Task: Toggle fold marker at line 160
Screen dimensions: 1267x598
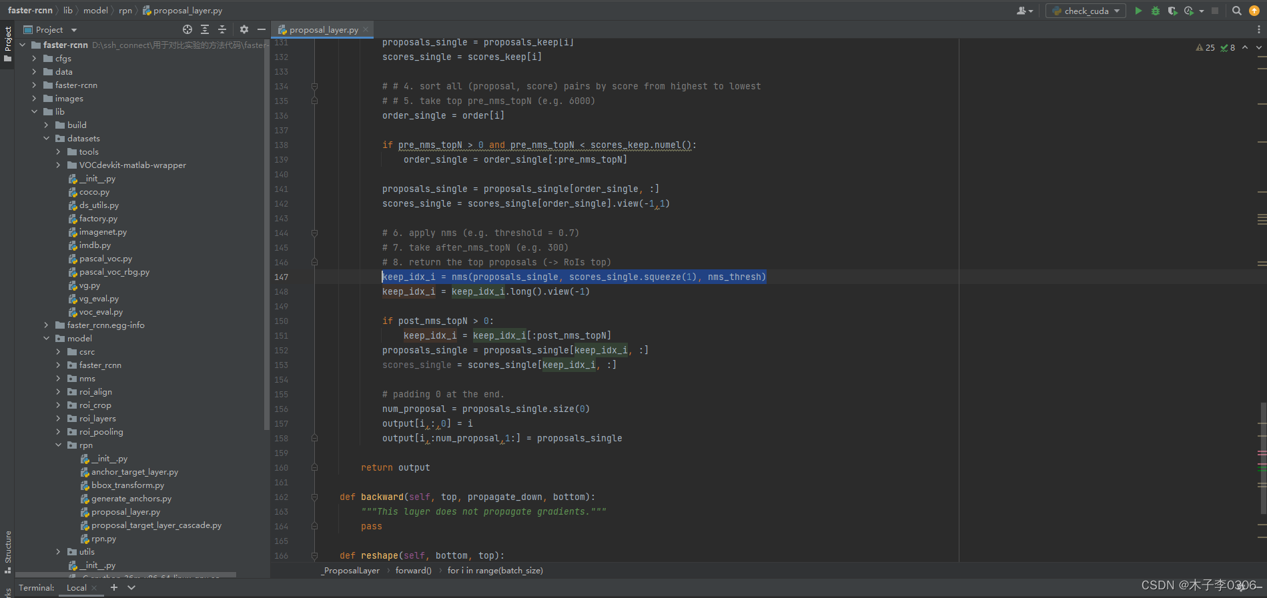Action: coord(314,468)
